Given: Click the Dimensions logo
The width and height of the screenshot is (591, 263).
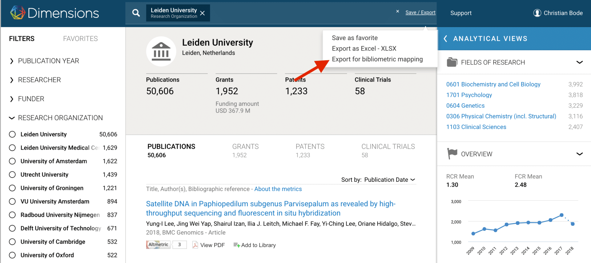Looking at the screenshot, I should 54,13.
